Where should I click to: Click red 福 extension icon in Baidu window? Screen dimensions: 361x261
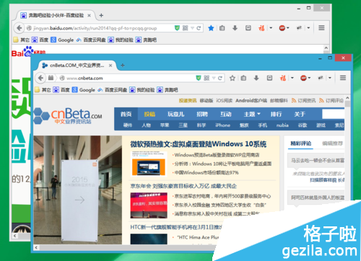261,28
